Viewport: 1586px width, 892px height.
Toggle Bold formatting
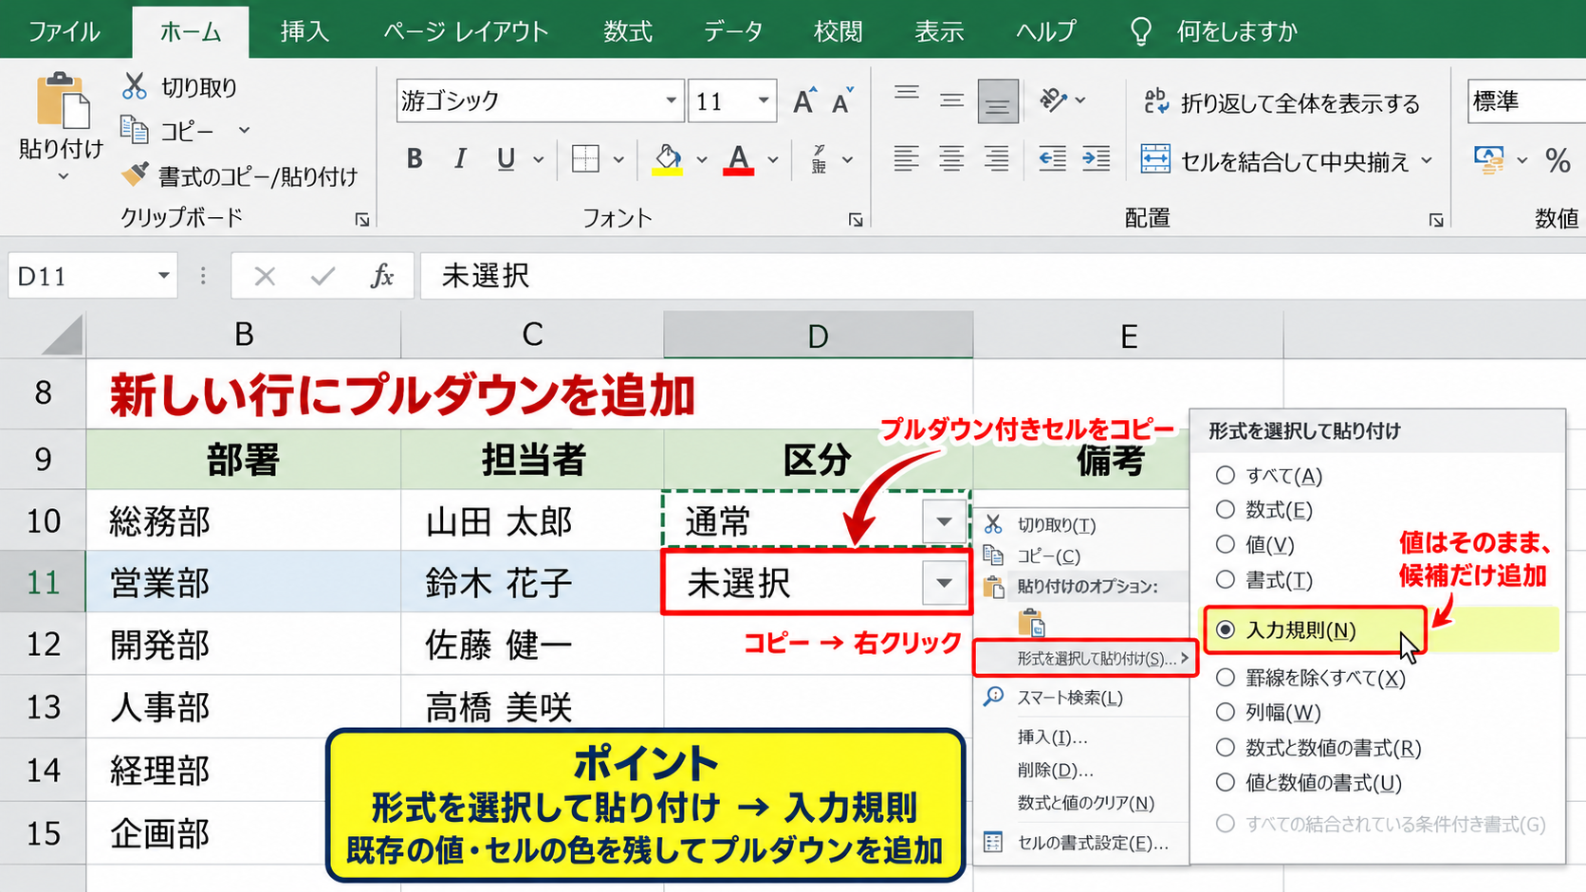pos(415,158)
